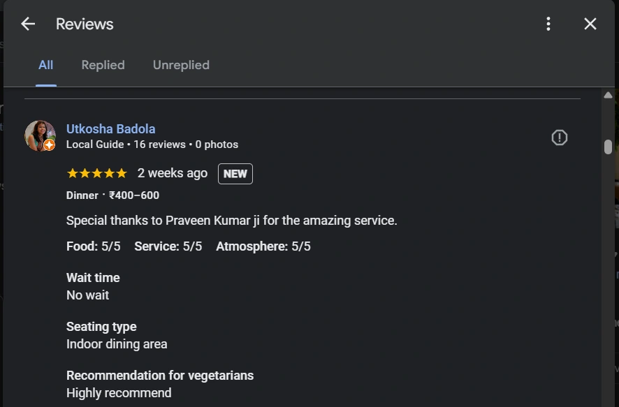The image size is (619, 407).
Task: Click the "Highly recommend" vegetarian recommendation text
Action: [x=119, y=393]
